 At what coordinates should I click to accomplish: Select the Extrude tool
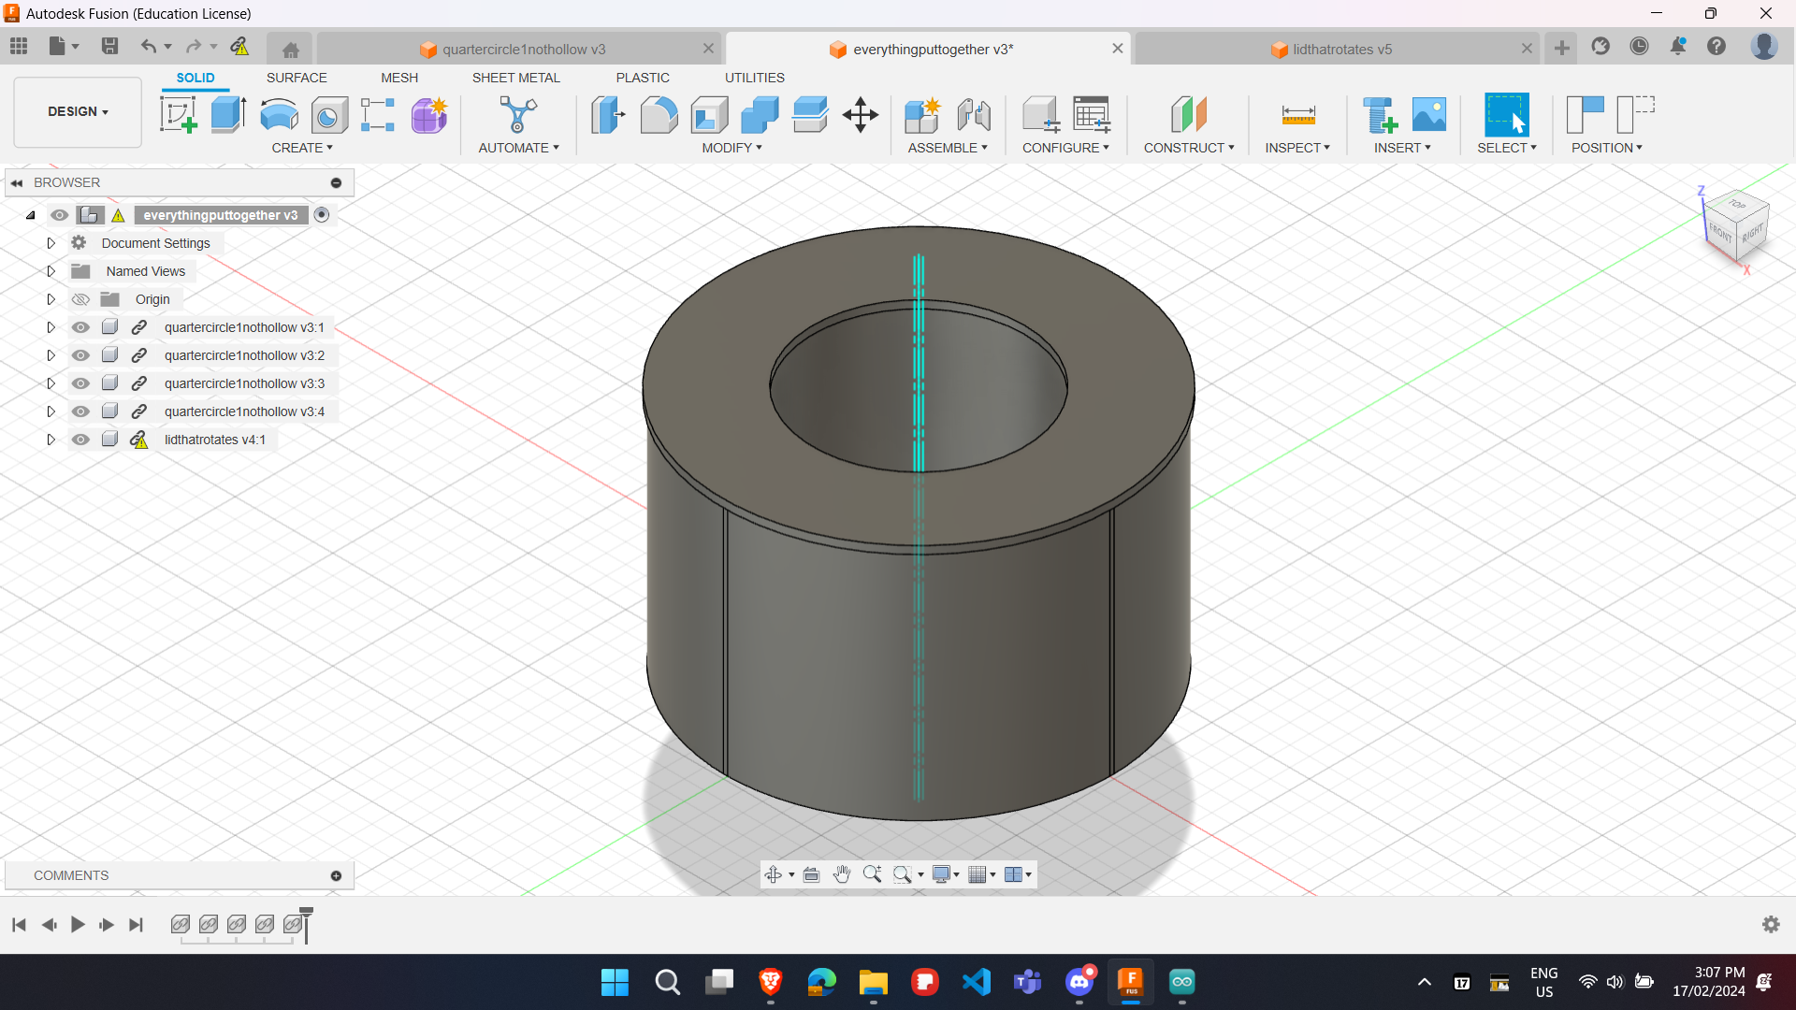pyautogui.click(x=228, y=115)
